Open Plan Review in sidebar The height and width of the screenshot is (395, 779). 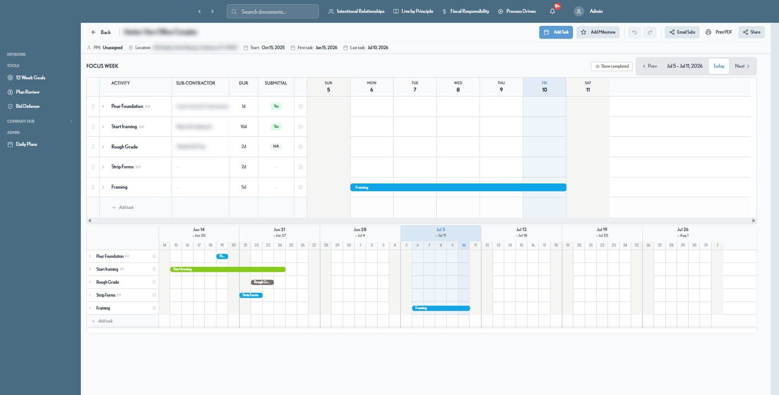[23, 92]
